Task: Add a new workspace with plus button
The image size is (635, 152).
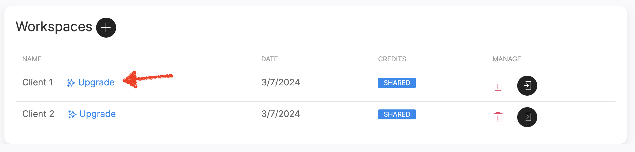Action: click(106, 28)
